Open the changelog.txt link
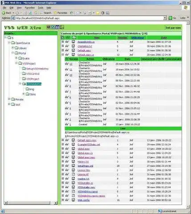Image resolution: width=191 pixels, height=214 pixels. tap(85, 46)
